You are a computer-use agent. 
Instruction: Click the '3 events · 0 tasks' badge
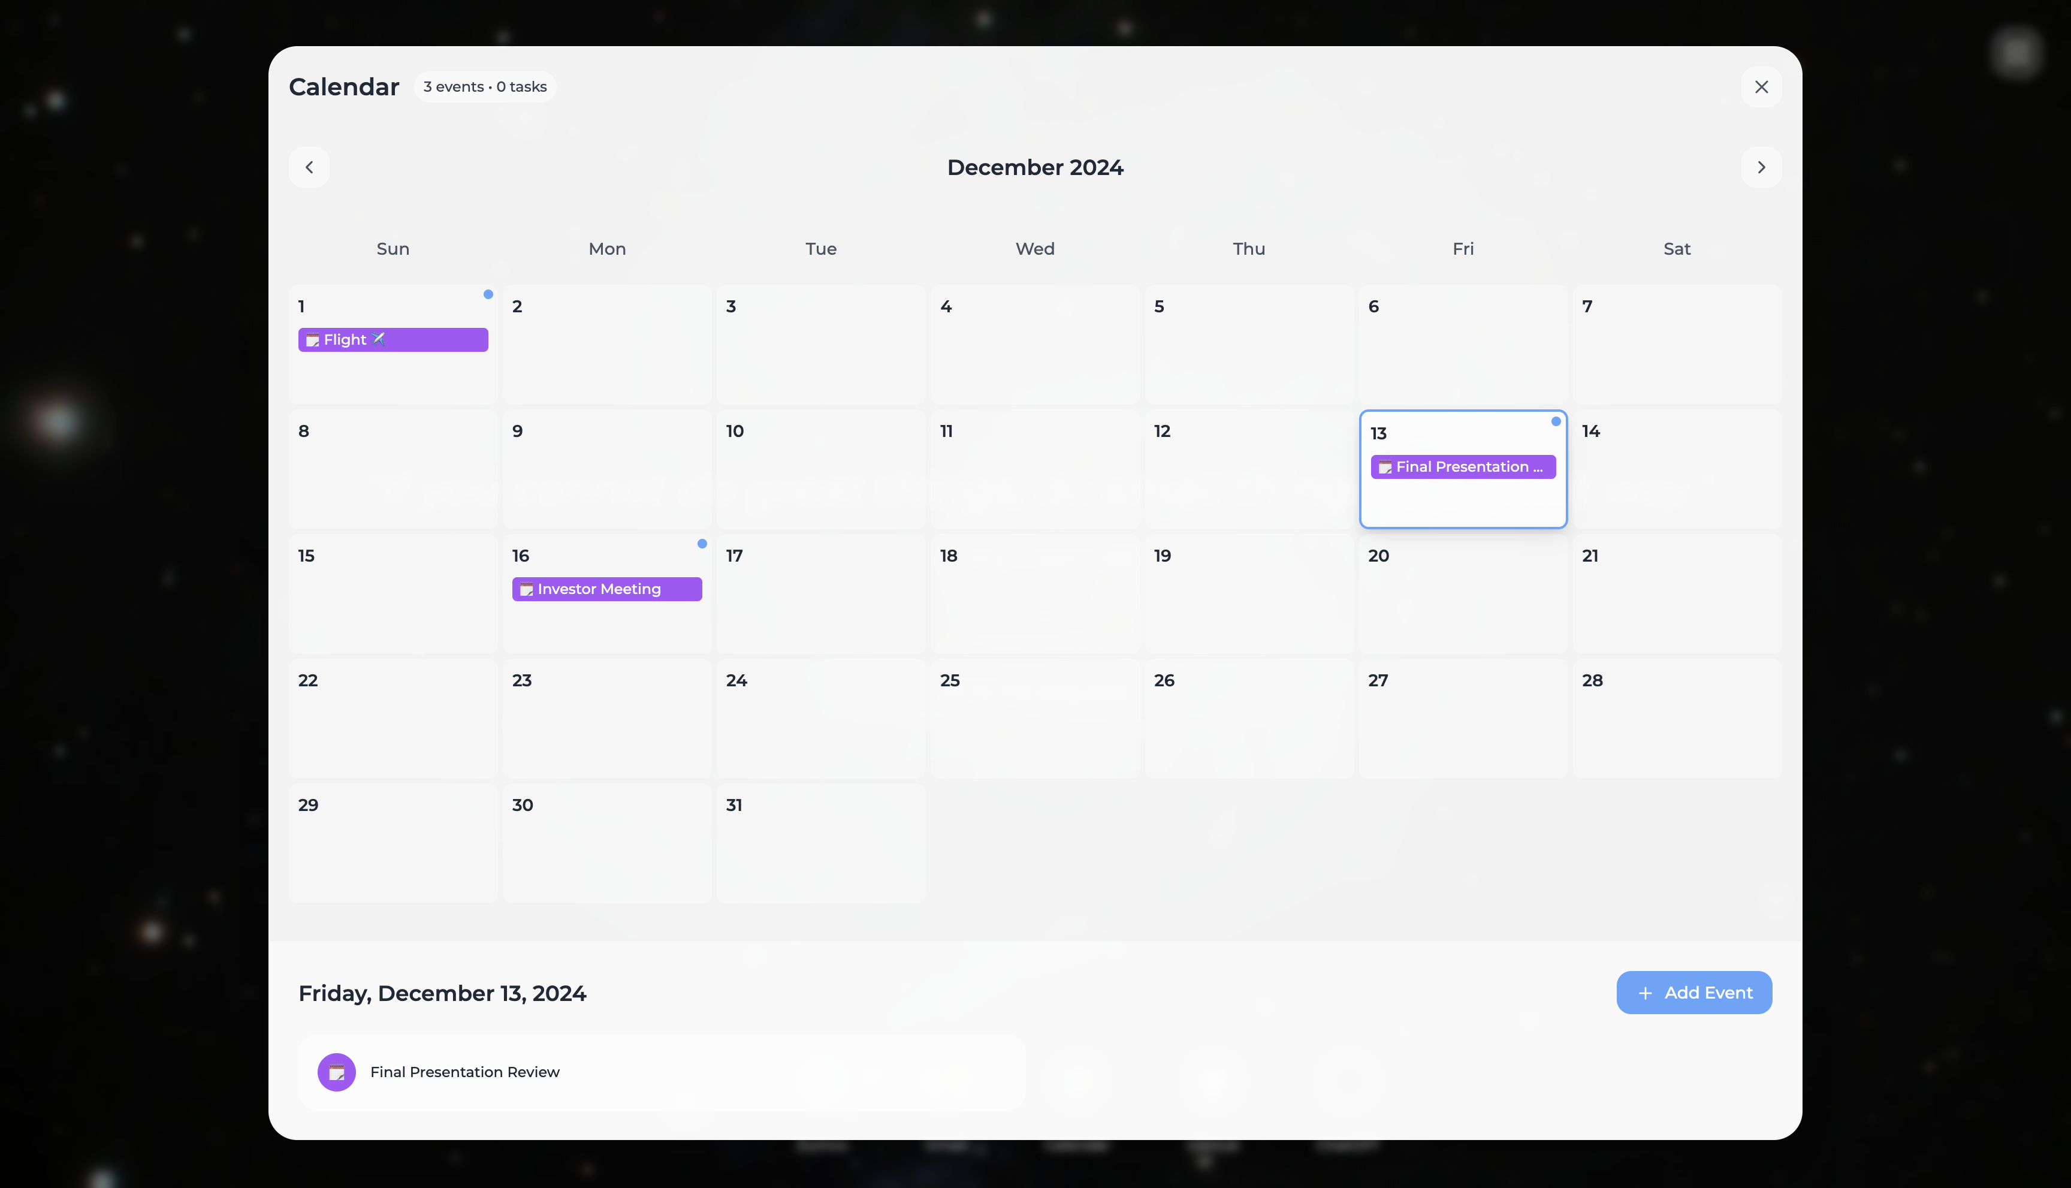[x=485, y=86]
